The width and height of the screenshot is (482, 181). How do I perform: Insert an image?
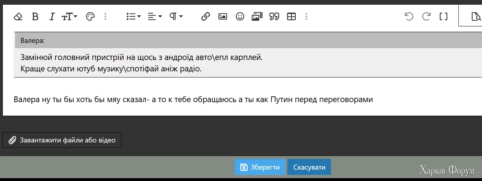coord(223,16)
